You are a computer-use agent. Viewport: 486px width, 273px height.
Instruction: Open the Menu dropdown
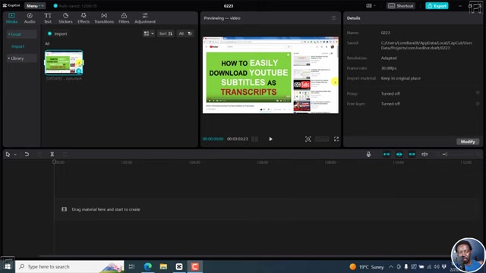(x=35, y=5)
